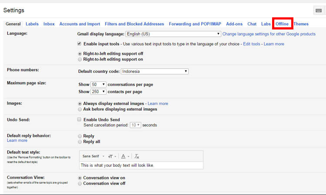Open Default country code dropdown

tap(155, 71)
